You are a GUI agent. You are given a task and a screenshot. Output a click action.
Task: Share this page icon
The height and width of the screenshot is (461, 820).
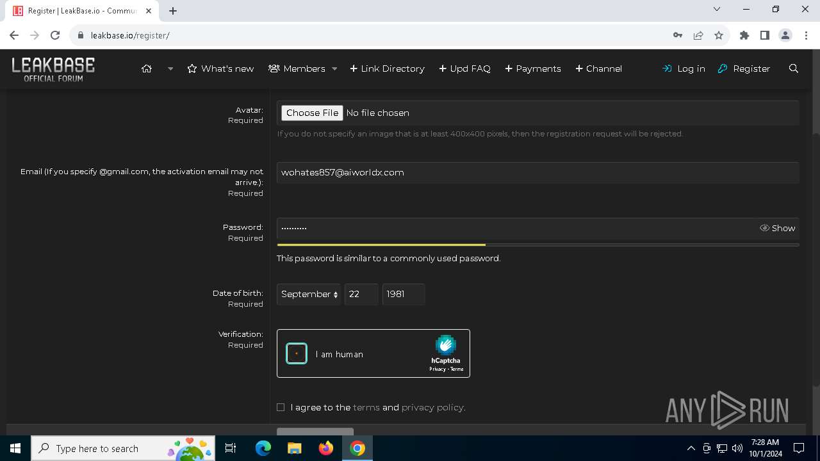tap(698, 35)
